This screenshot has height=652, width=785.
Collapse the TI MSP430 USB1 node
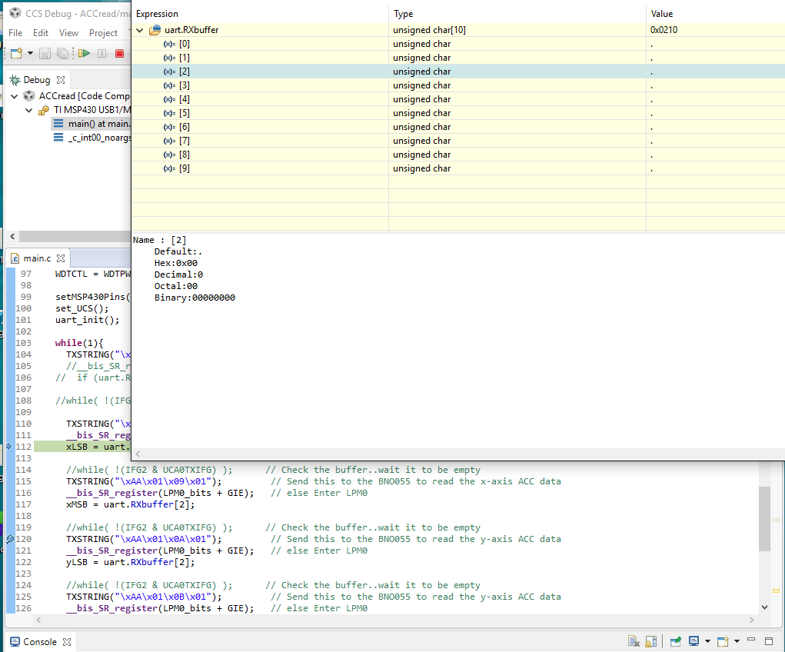pos(28,110)
